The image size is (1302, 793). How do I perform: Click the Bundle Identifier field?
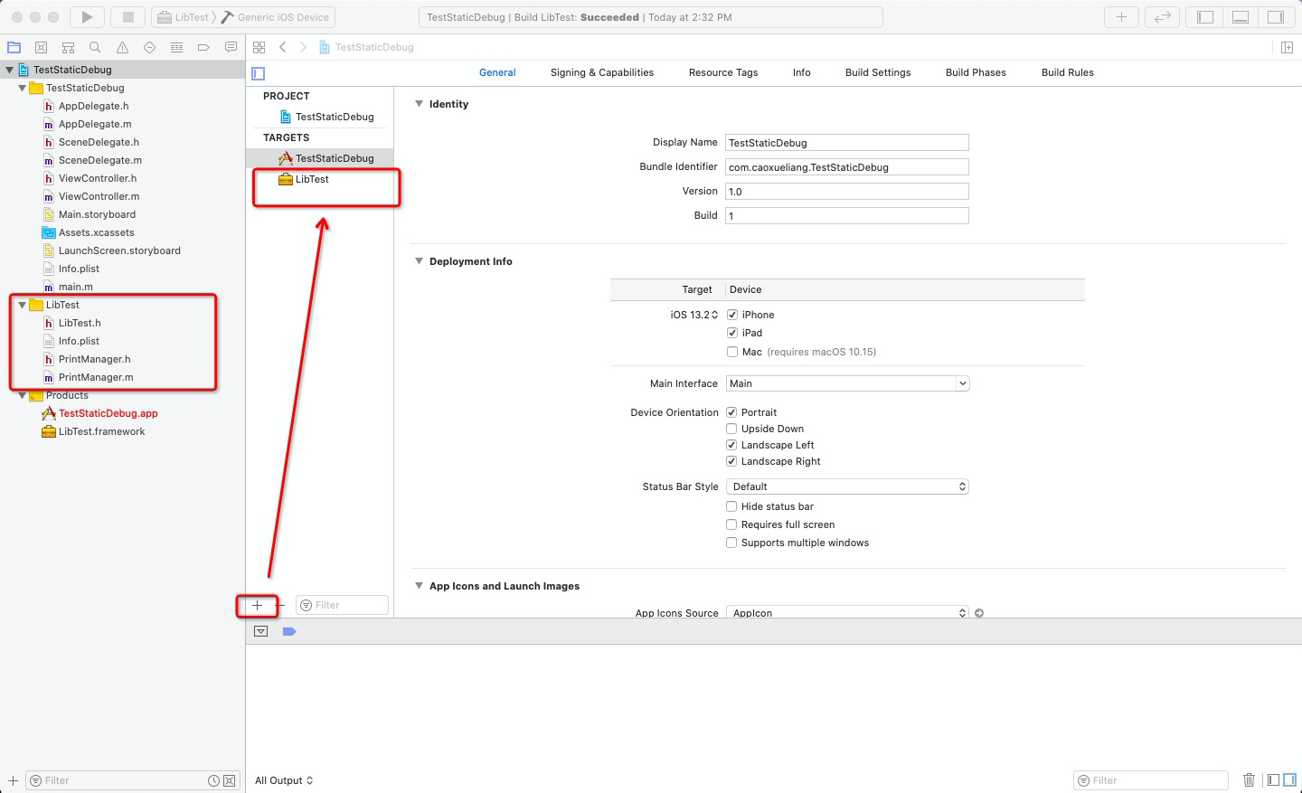[847, 167]
